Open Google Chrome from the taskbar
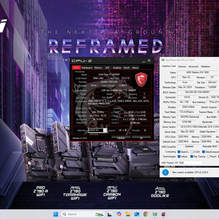 pos(146,214)
